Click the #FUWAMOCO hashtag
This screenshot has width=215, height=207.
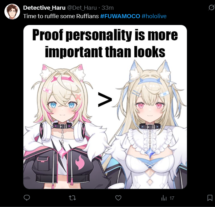pos(120,16)
